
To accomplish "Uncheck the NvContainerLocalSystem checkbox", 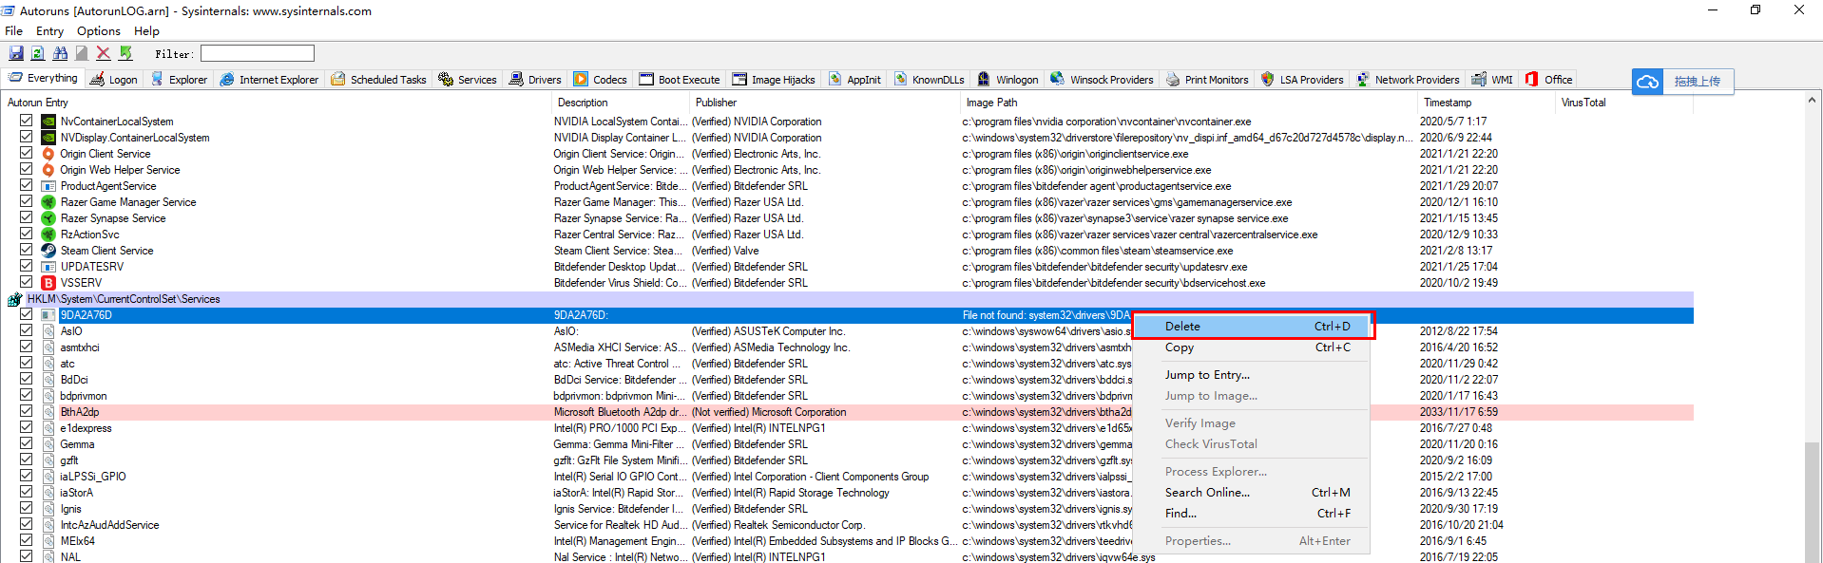I will tap(26, 121).
